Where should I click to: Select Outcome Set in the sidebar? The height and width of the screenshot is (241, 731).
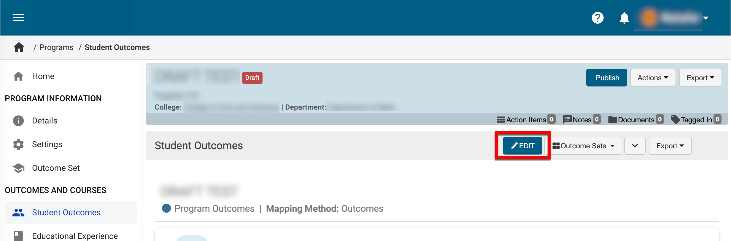(56, 168)
